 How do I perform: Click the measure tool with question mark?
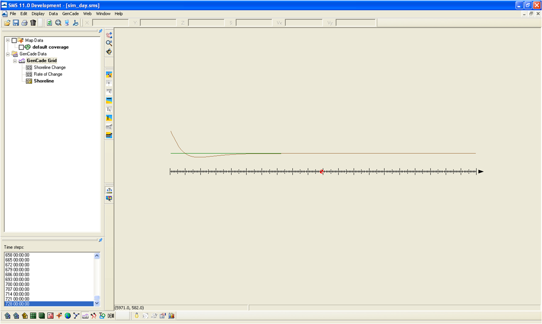(x=109, y=190)
